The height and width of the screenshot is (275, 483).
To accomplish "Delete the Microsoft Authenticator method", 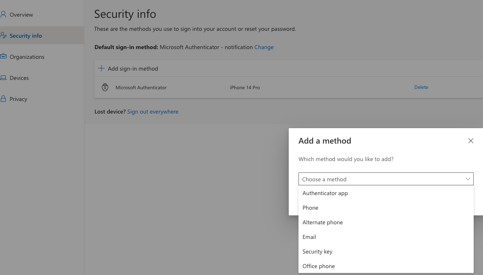I will (x=421, y=87).
